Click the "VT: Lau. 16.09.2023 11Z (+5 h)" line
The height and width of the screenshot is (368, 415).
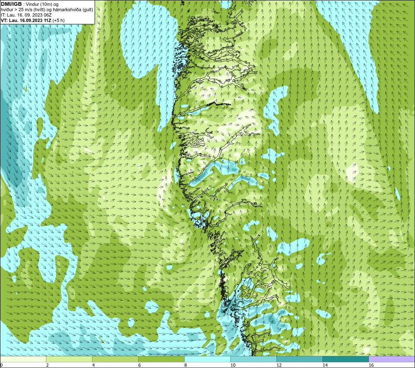(x=32, y=20)
